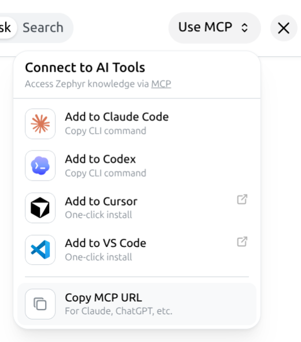
Task: Select the Add to VS Code text
Action: tap(106, 243)
